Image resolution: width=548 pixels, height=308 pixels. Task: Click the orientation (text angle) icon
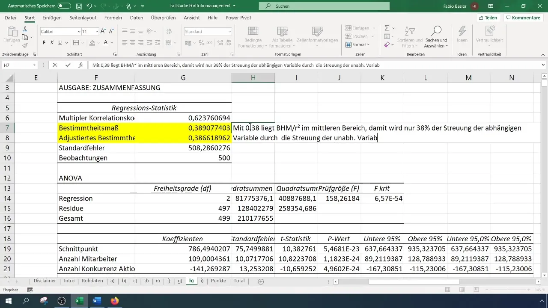pos(150,31)
